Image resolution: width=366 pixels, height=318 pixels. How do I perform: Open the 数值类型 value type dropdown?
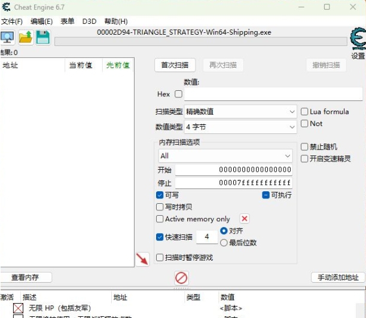click(x=240, y=127)
